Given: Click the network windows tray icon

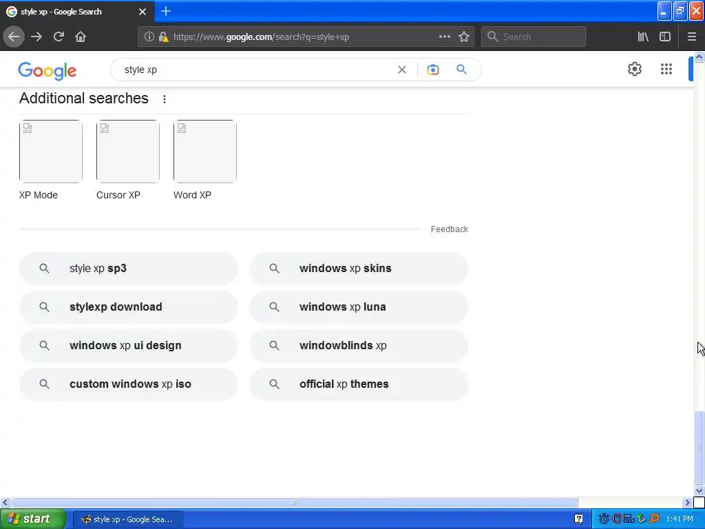Looking at the screenshot, I should click(629, 519).
